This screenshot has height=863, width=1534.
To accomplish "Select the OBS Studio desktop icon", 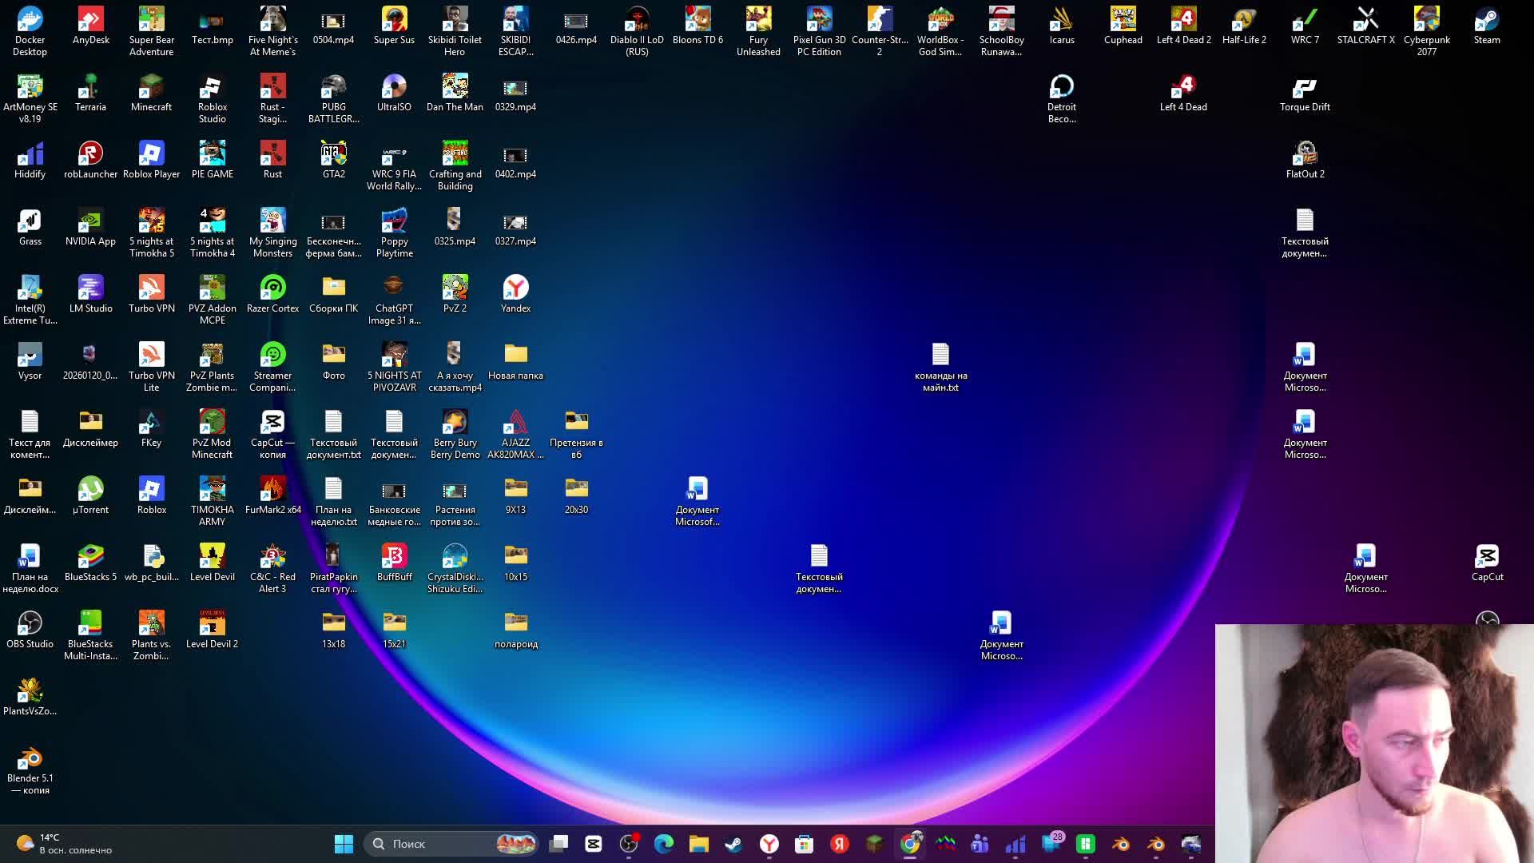I will tap(30, 629).
